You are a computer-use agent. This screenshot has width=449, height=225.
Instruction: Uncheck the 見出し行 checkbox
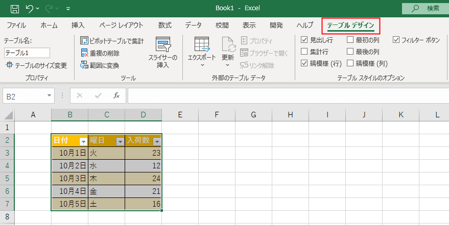(304, 40)
